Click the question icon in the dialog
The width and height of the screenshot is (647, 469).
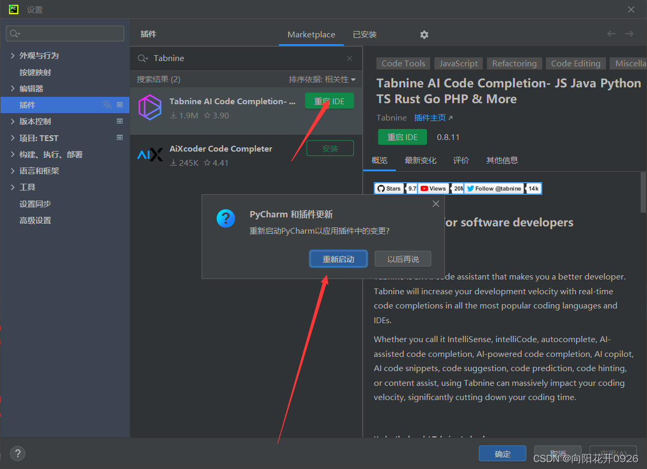point(226,218)
